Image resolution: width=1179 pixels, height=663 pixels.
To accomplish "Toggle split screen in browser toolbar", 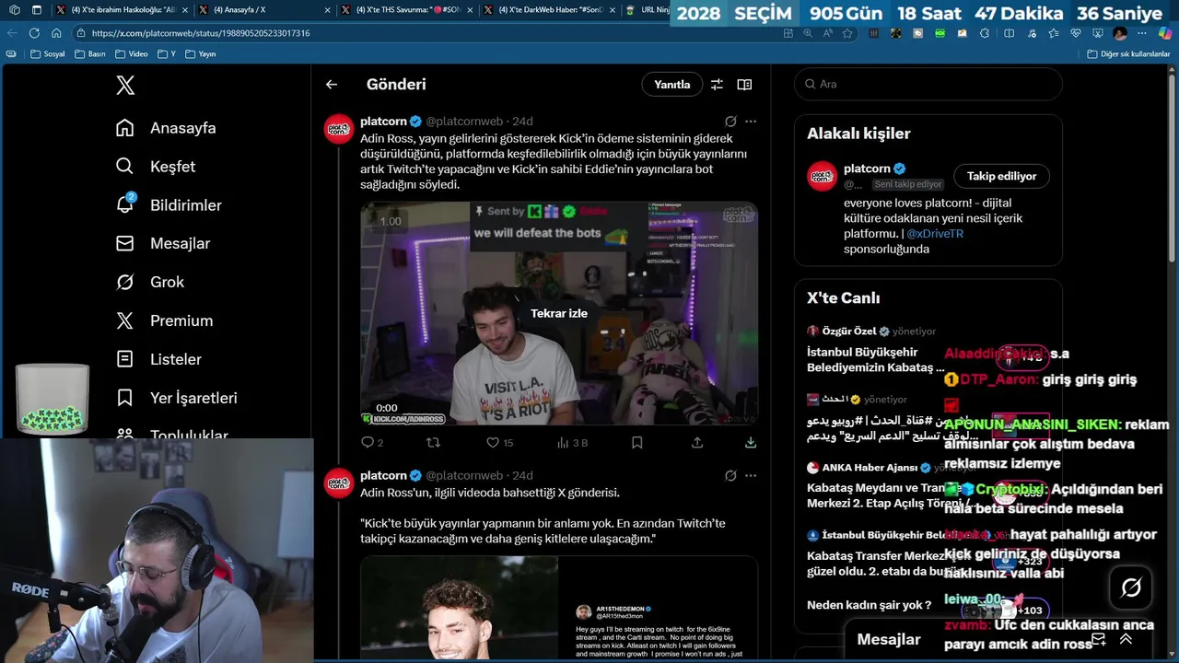I will tap(1009, 33).
